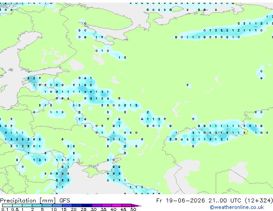Click legend swatch between 35 and 40
The image size is (273, 211).
coord(107,205)
